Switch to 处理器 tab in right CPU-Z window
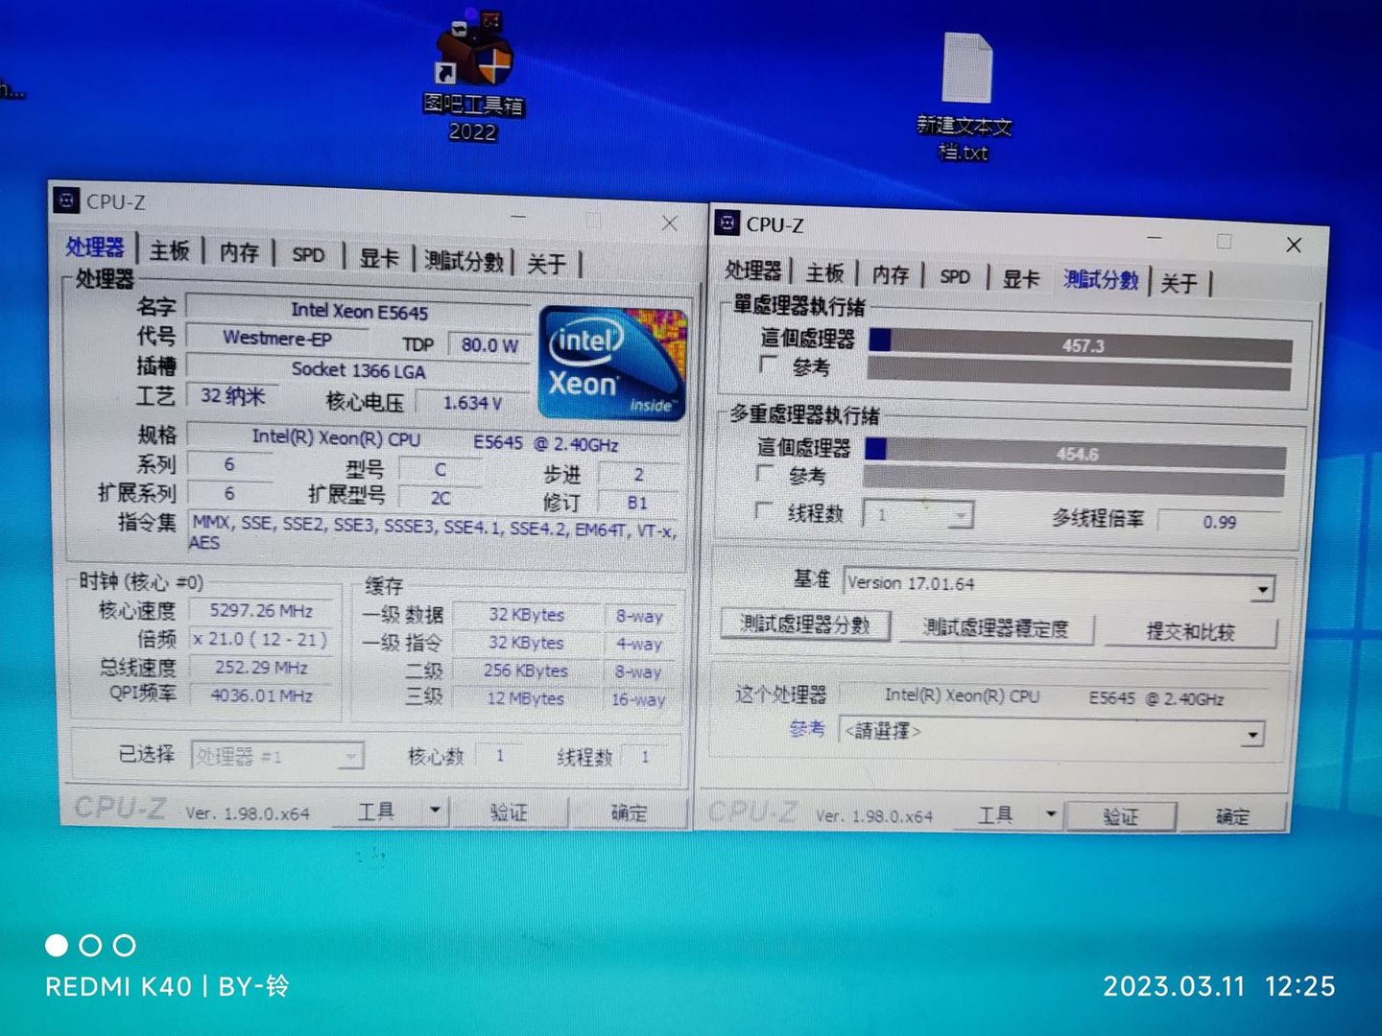This screenshot has height=1036, width=1382. pyautogui.click(x=753, y=271)
